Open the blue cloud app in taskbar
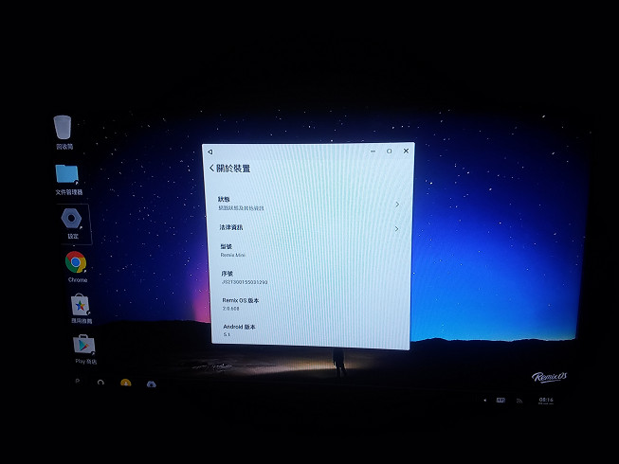 [x=152, y=384]
